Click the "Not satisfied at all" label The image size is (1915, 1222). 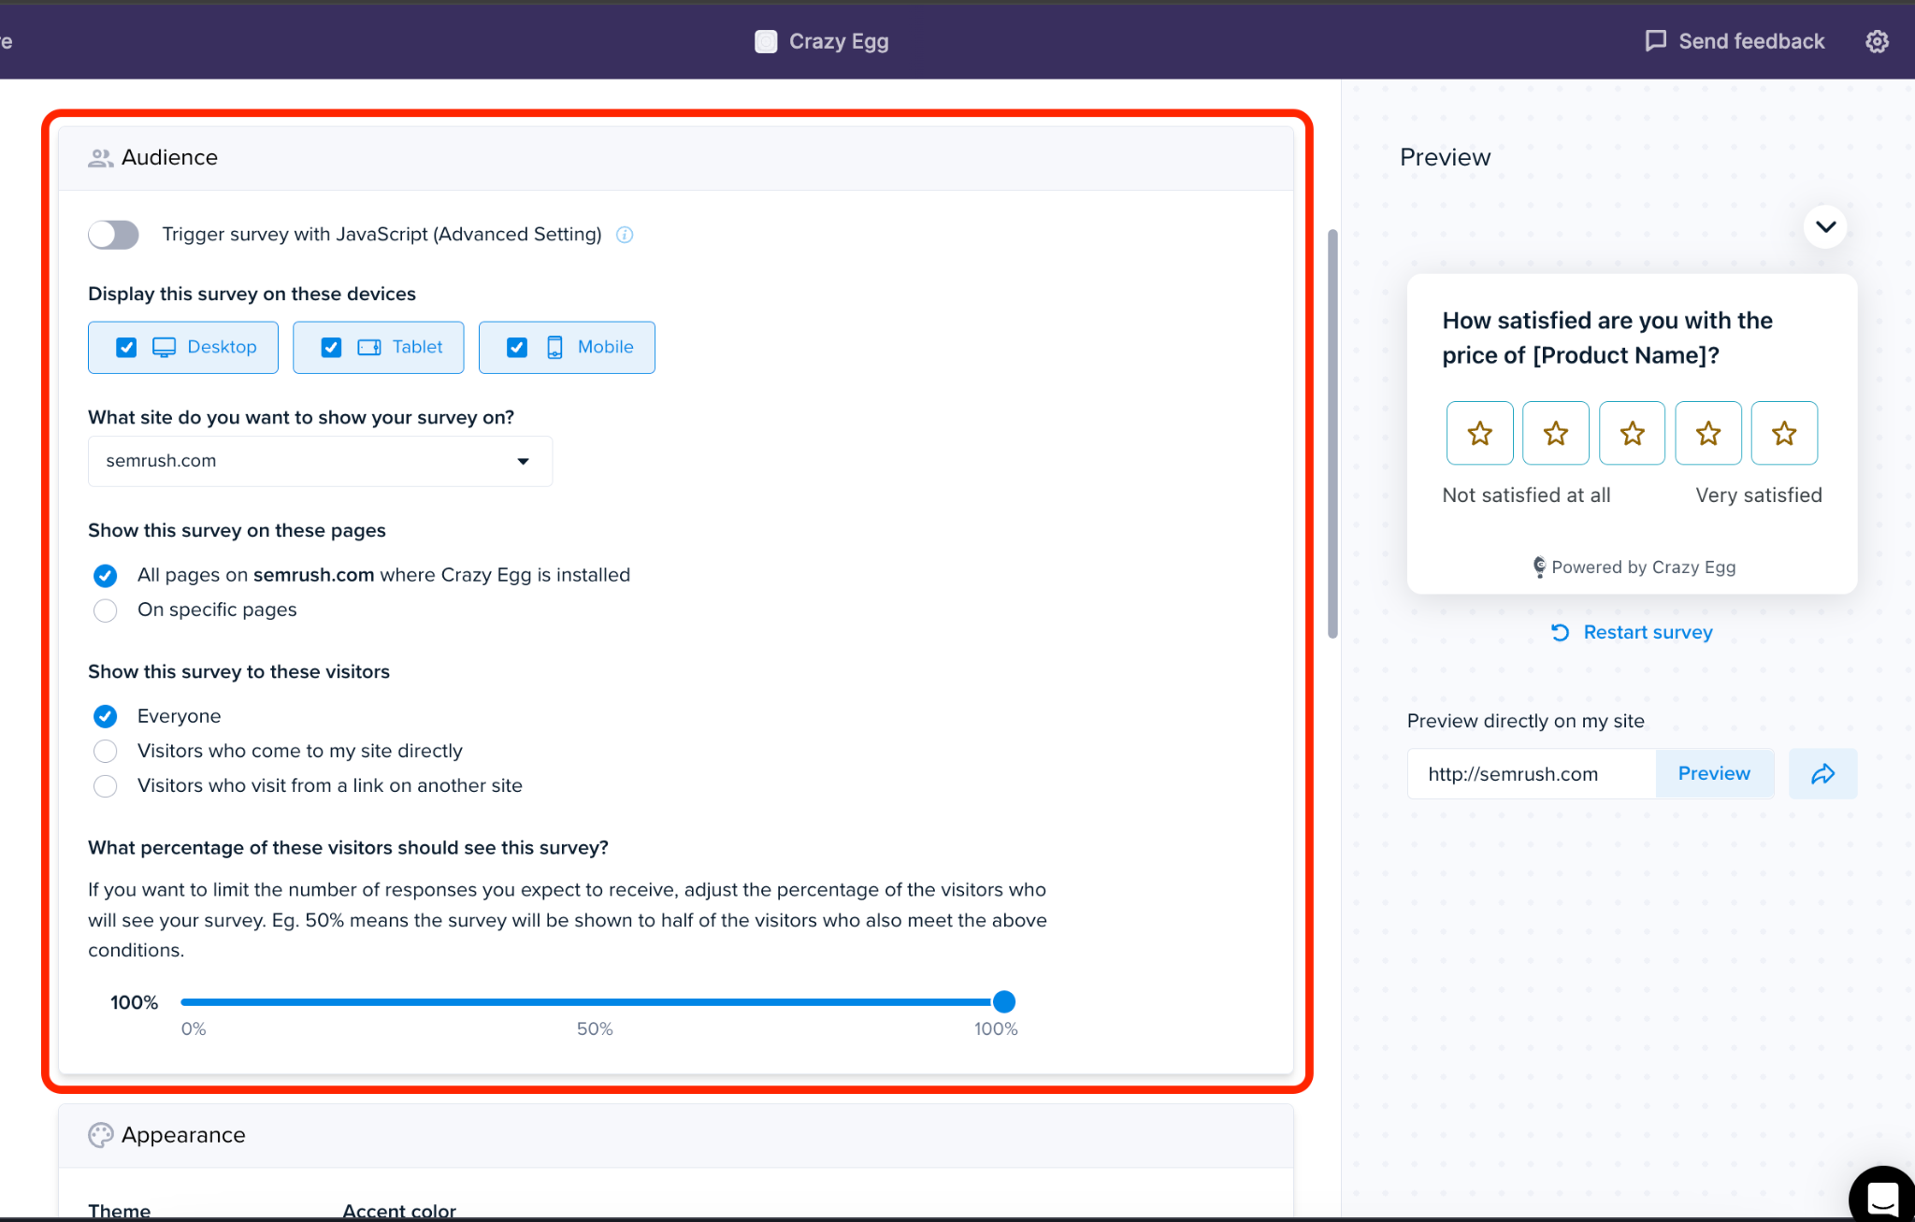(1526, 496)
